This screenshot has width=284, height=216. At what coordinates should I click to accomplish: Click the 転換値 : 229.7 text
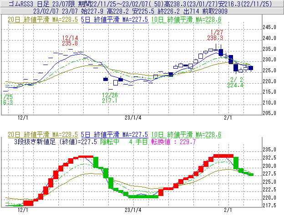[173, 141]
